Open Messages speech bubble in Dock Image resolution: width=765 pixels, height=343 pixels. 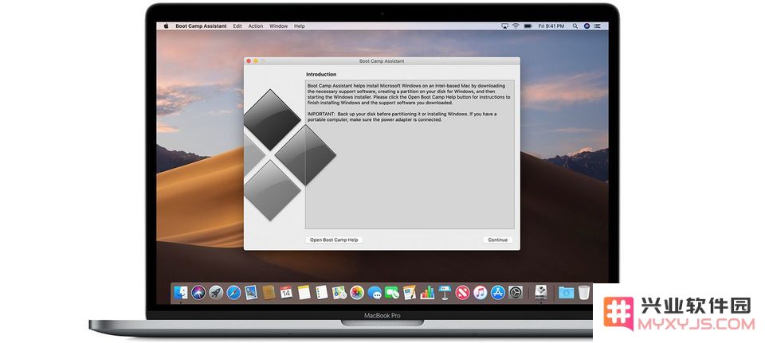click(375, 292)
